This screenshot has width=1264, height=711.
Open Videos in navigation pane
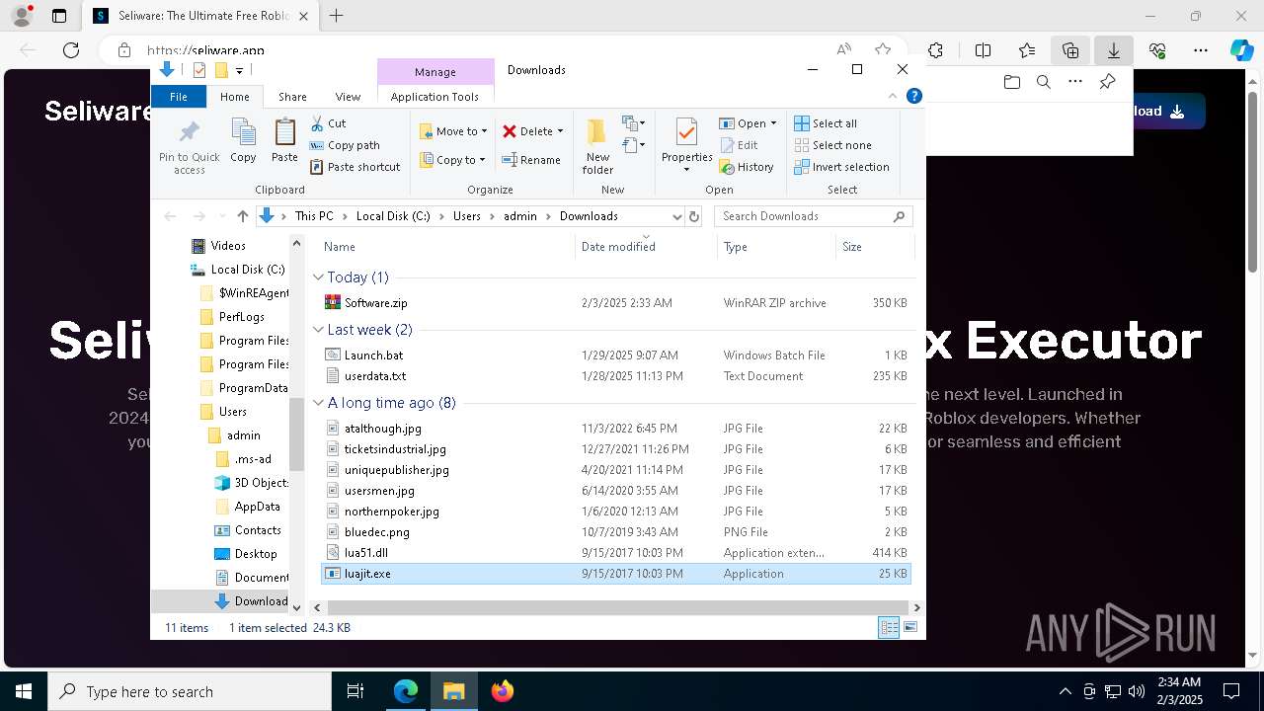click(227, 246)
